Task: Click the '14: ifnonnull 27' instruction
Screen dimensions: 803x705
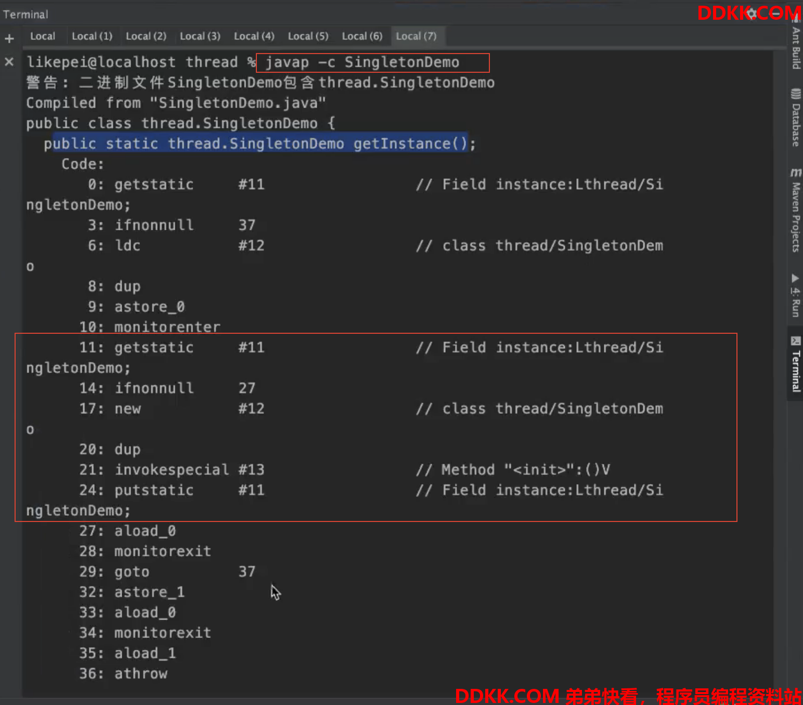Action: click(167, 388)
